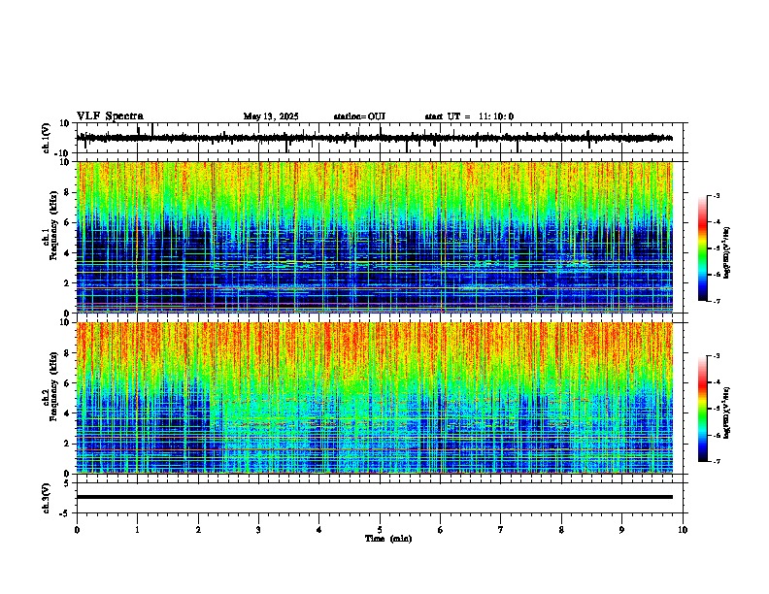
Task: Click the "-7" tick on ch.1 colorbar
Action: point(716,301)
